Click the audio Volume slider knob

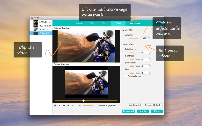(x=139, y=38)
